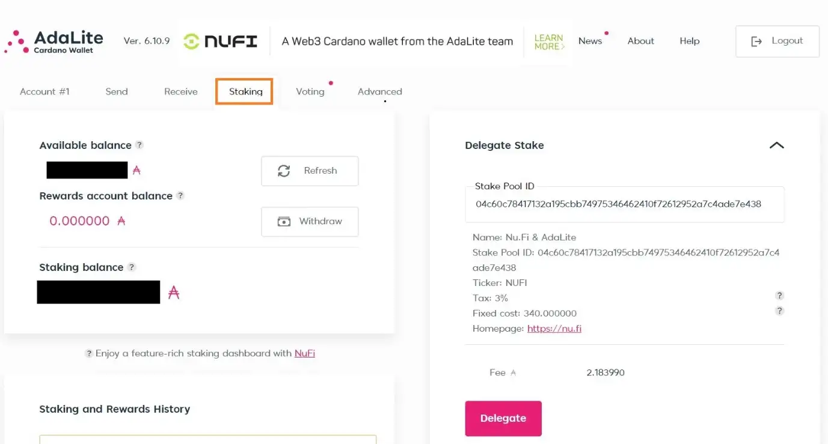Click the Learn More banner link

click(550, 42)
